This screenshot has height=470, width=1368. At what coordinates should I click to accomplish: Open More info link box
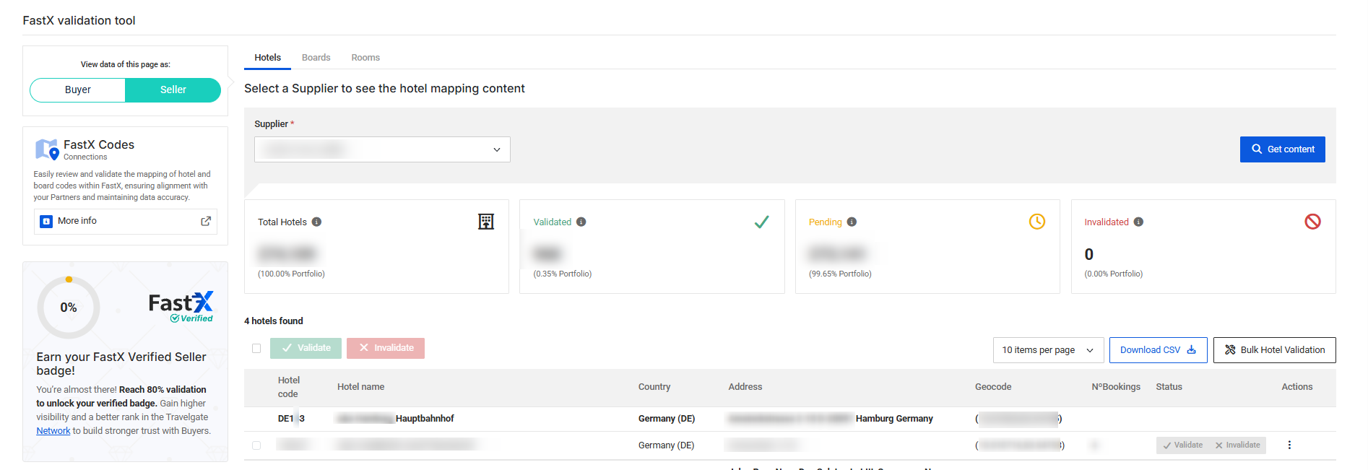126,221
